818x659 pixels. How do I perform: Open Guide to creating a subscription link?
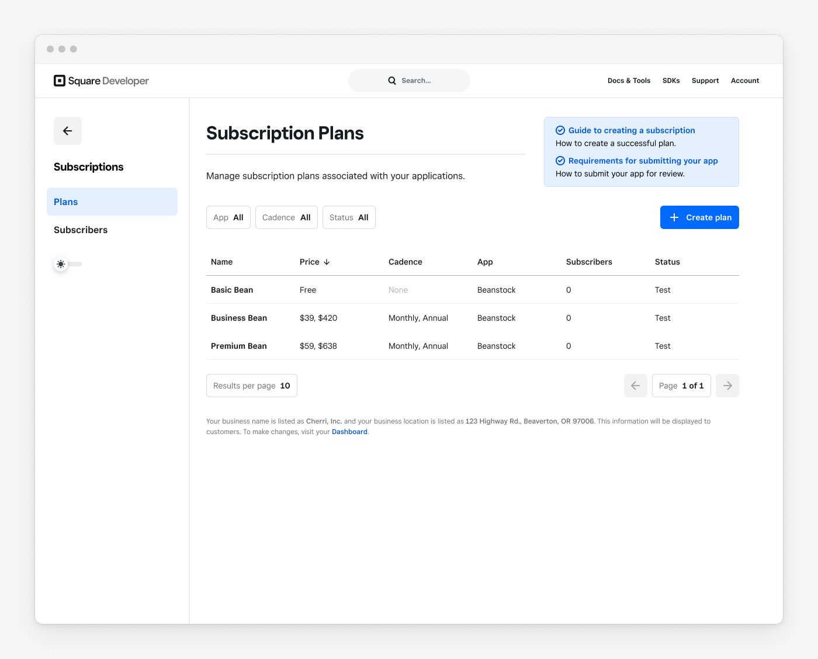pyautogui.click(x=632, y=130)
